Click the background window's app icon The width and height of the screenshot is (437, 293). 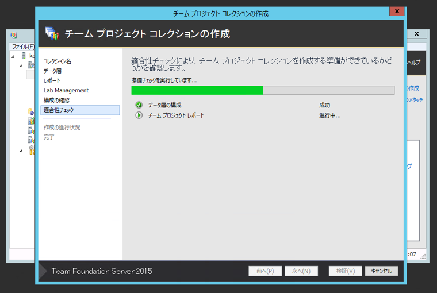pyautogui.click(x=13, y=35)
